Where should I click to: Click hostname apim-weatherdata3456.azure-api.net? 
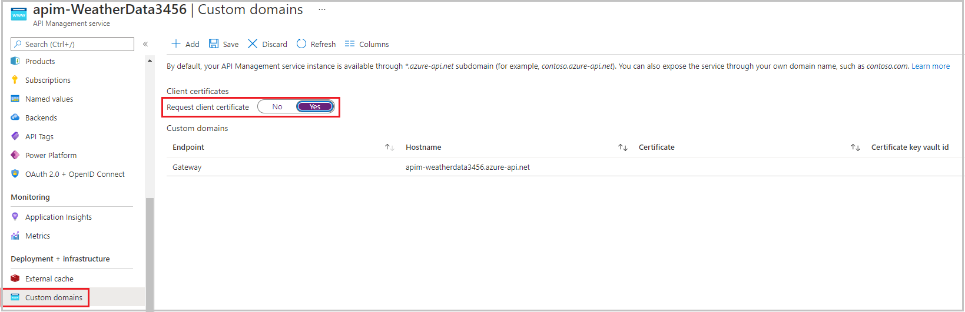click(467, 167)
